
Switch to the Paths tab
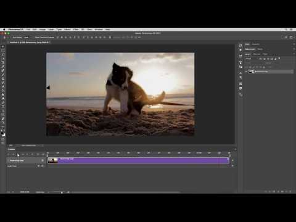pyautogui.click(x=265, y=54)
